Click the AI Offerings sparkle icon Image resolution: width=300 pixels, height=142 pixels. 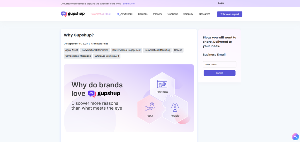(118, 14)
